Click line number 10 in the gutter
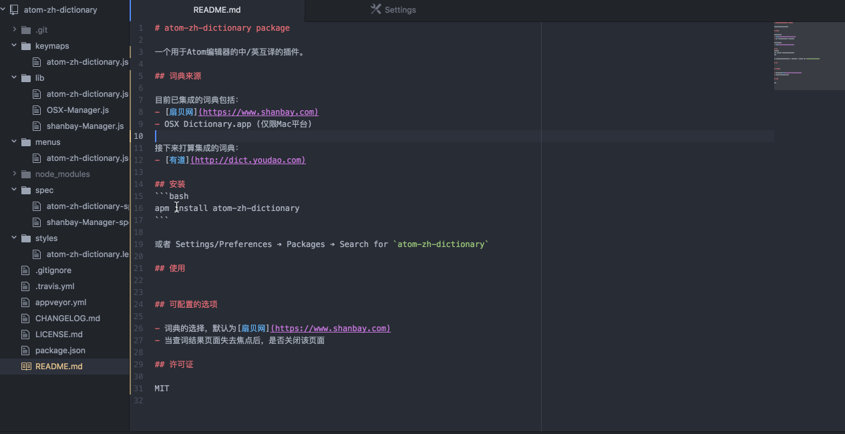 [x=138, y=136]
